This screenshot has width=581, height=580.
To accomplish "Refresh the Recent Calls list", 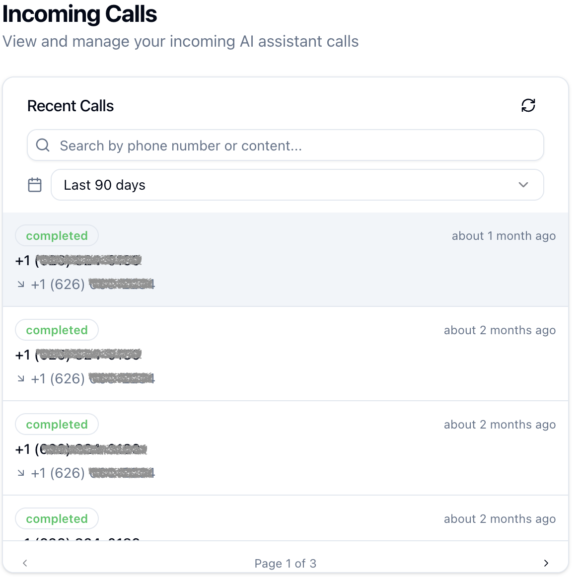I will pyautogui.click(x=528, y=105).
